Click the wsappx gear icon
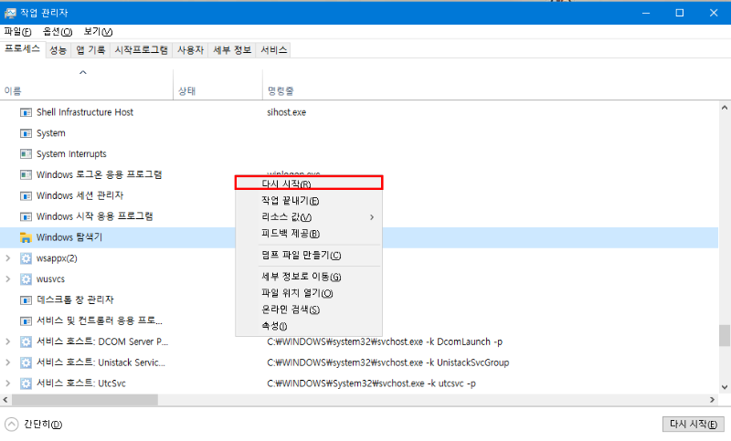Screen dimensions: 731x441 point(26,258)
